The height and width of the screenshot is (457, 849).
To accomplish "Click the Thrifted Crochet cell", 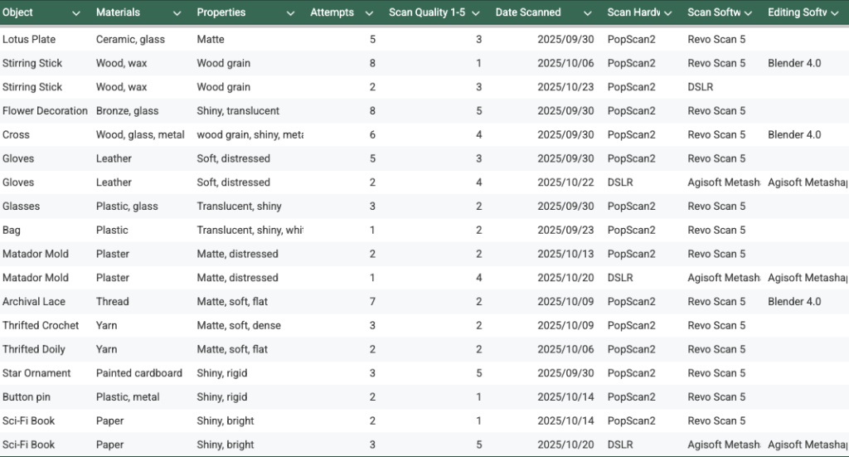I will coord(41,326).
